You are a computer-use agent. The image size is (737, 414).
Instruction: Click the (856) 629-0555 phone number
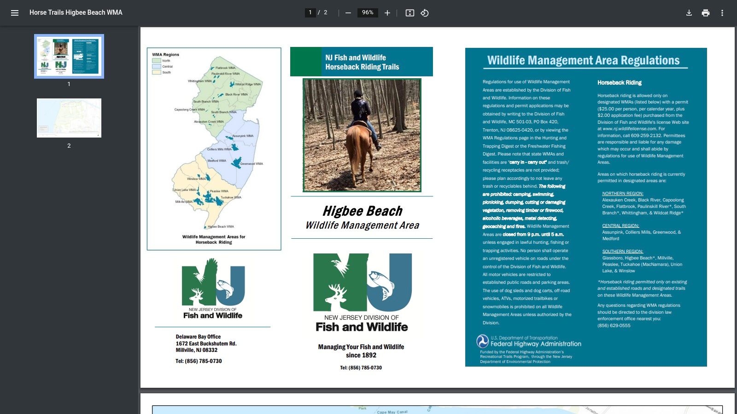614,326
